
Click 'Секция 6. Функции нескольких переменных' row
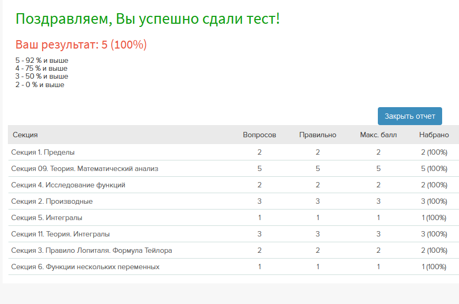(x=233, y=267)
